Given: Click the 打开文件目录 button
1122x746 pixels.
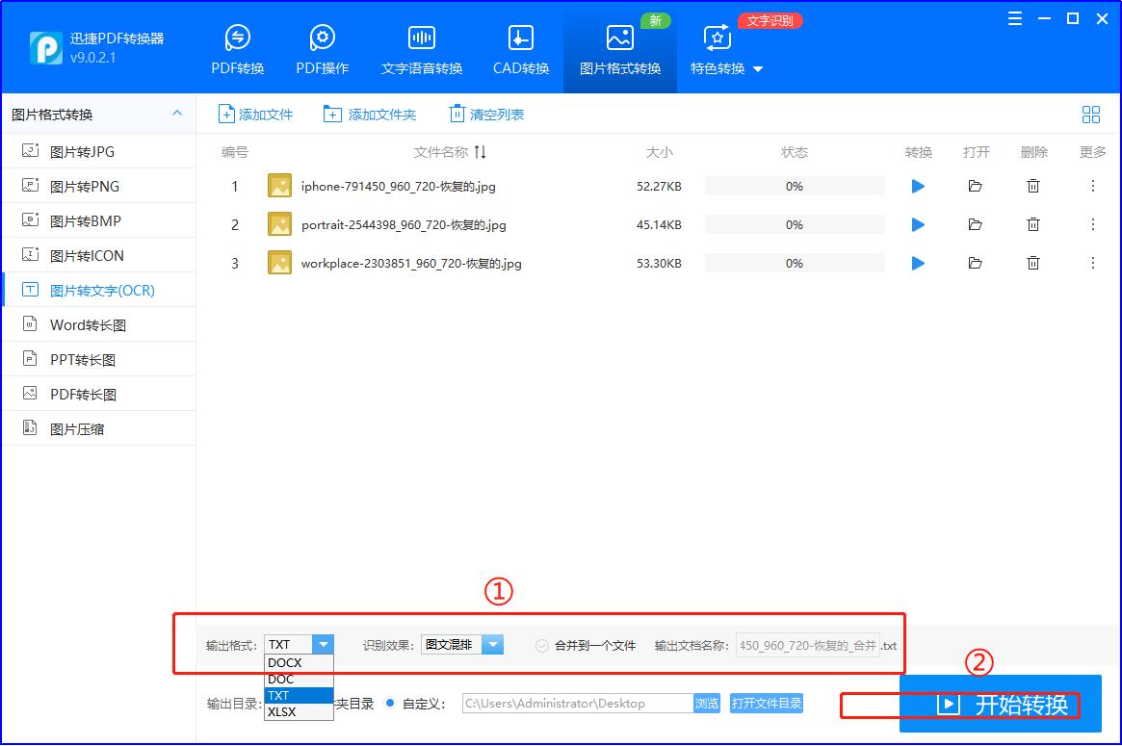Looking at the screenshot, I should [x=766, y=703].
